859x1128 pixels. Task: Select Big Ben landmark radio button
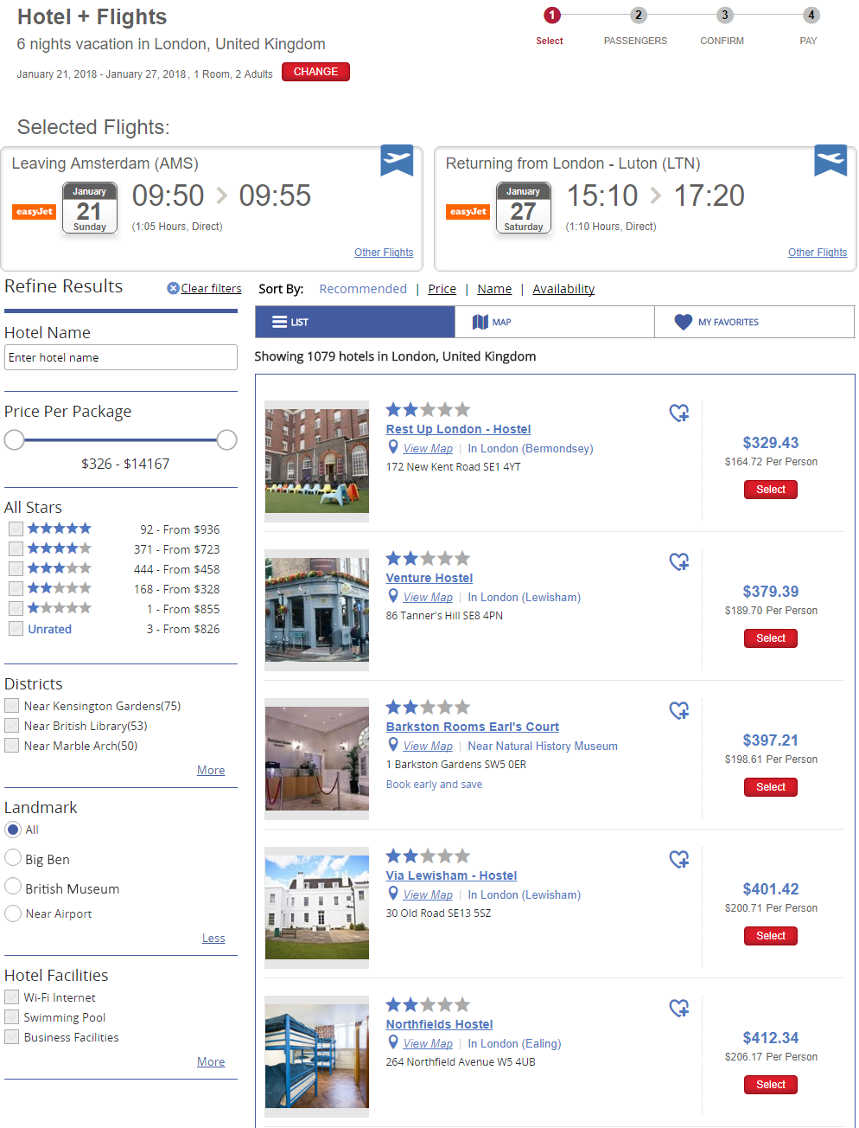coord(13,857)
